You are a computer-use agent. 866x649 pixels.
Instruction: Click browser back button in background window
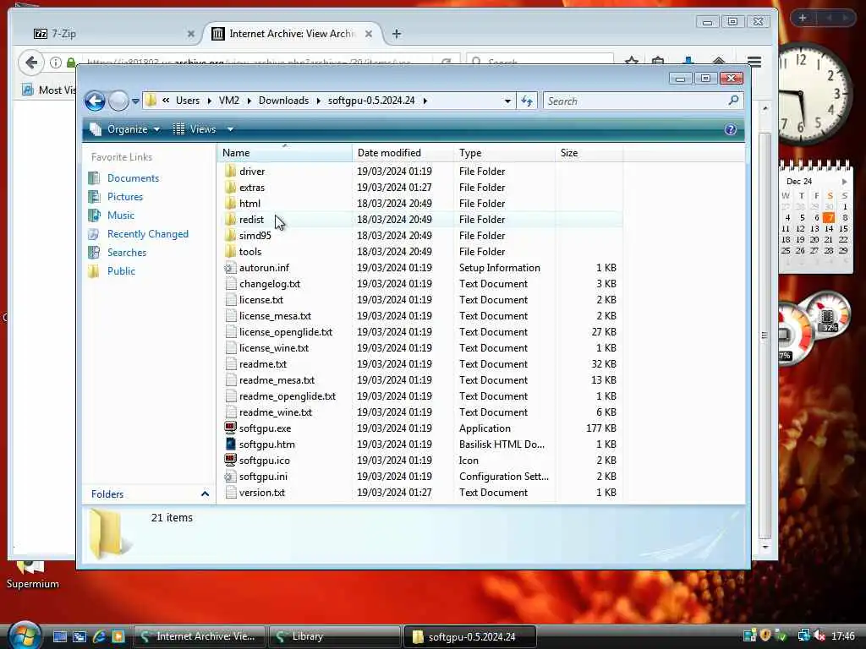click(31, 63)
